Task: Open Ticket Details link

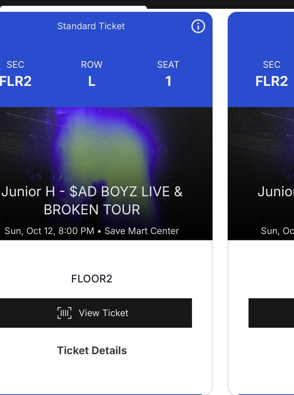Action: (92, 350)
